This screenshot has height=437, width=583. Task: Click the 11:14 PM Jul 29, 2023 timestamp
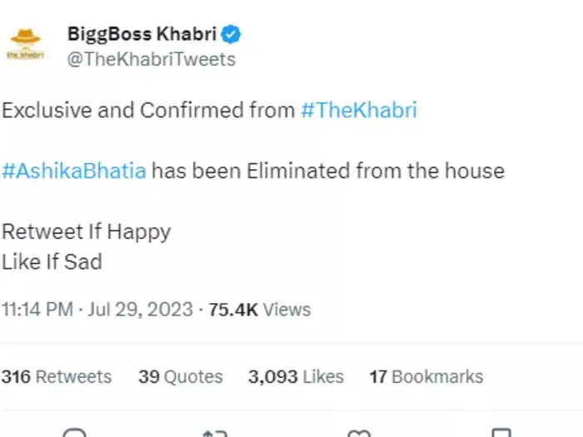pos(97,310)
